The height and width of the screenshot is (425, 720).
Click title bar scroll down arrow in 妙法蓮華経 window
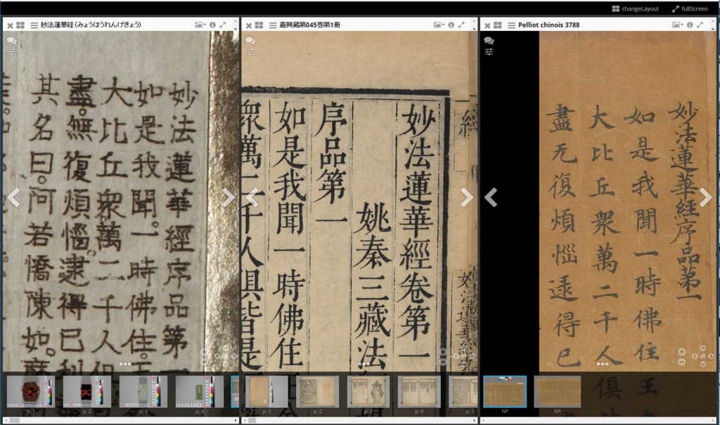(x=236, y=29)
